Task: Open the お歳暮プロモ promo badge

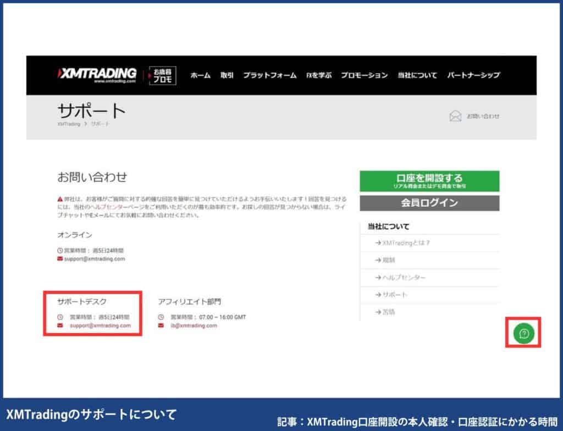Action: point(162,75)
